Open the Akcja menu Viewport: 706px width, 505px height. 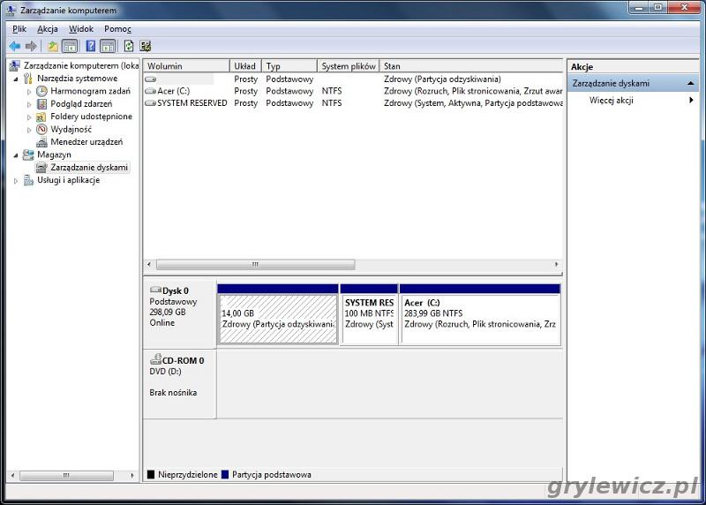coord(48,29)
